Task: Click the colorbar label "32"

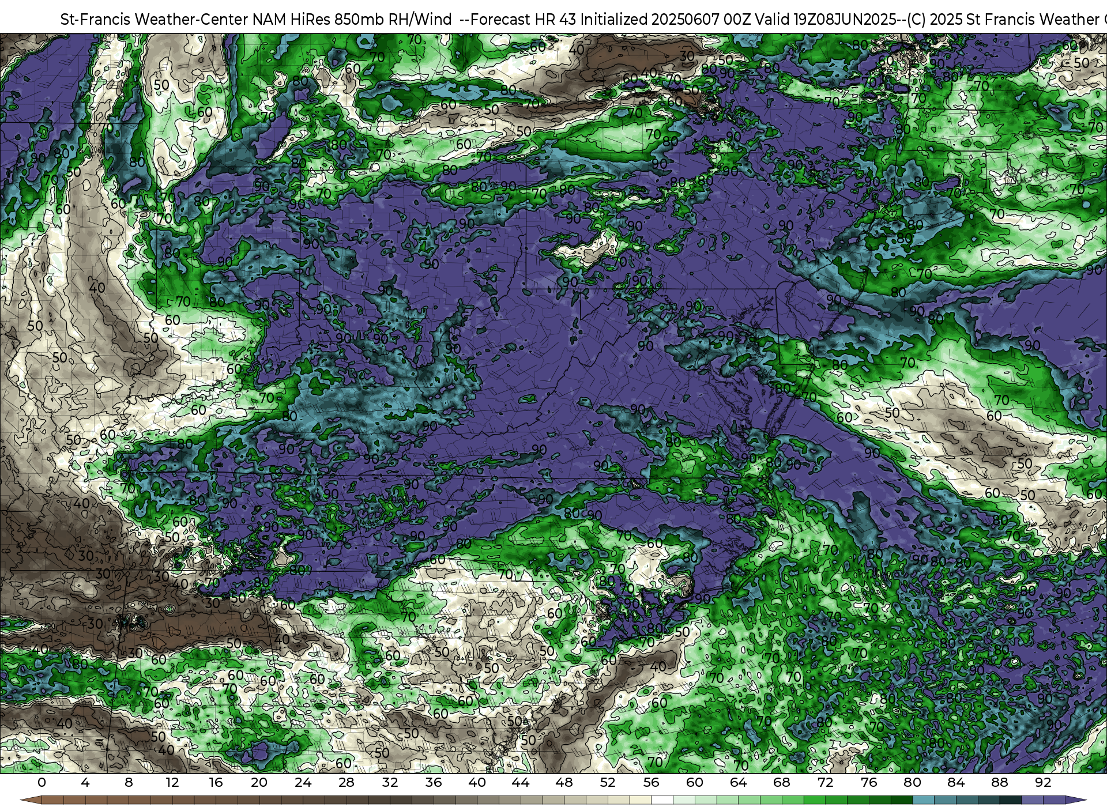Action: click(x=390, y=783)
